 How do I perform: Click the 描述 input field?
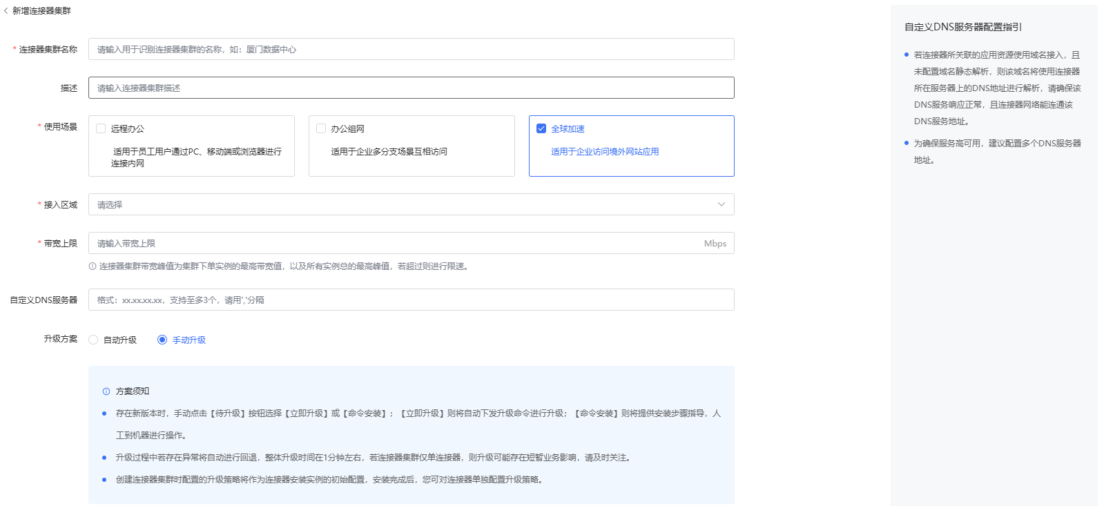411,88
